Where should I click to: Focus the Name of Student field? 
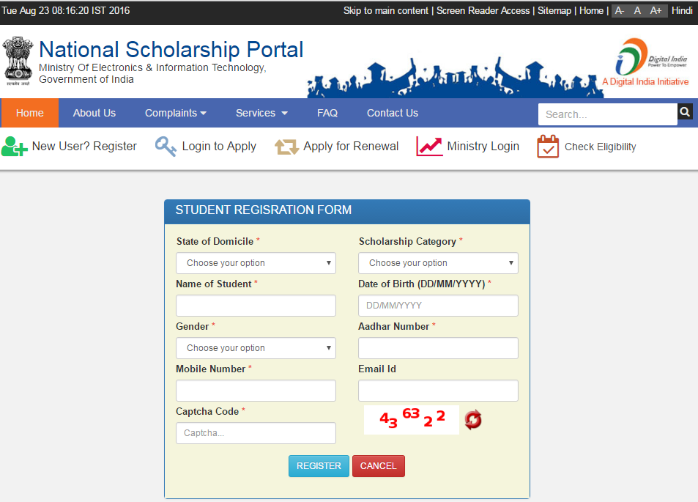pos(256,306)
